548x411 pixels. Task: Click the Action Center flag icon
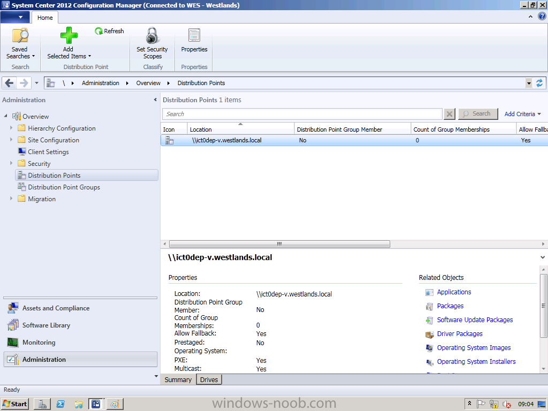pyautogui.click(x=481, y=404)
